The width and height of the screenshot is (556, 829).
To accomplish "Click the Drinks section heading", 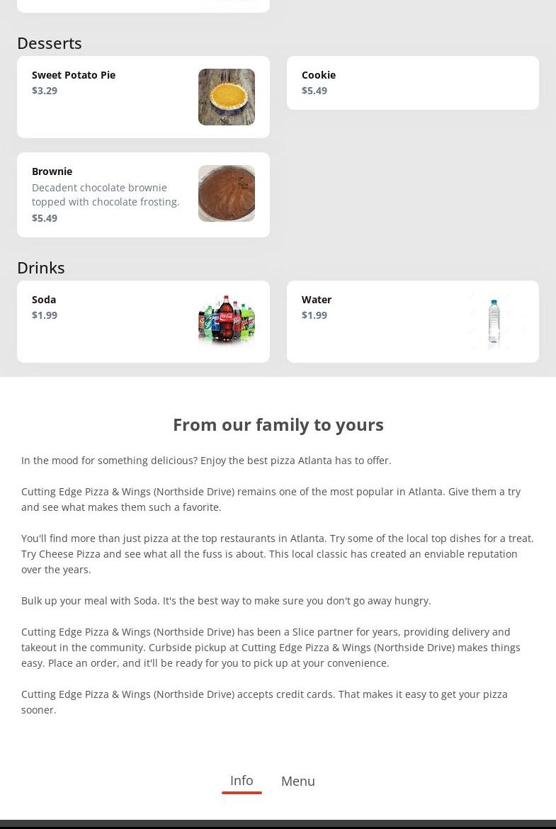I will point(41,268).
